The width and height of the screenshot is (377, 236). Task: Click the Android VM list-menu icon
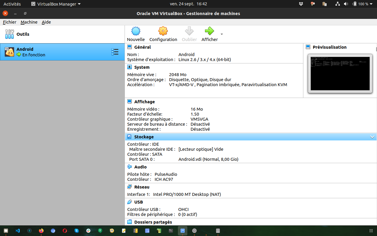pyautogui.click(x=115, y=52)
